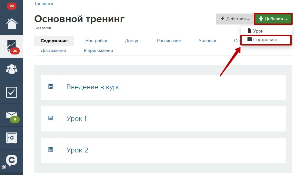Click the lesson icon beside Урок 2
The image size is (301, 175).
50,150
